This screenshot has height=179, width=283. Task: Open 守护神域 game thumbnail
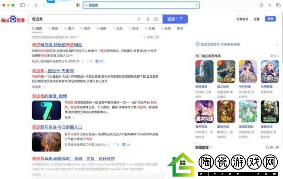coord(248,72)
